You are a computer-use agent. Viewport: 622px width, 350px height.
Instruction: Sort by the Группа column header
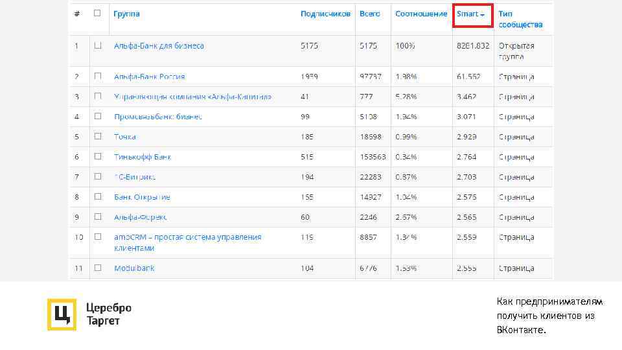tap(126, 14)
